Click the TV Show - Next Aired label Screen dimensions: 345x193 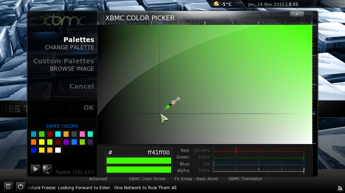[196, 179]
